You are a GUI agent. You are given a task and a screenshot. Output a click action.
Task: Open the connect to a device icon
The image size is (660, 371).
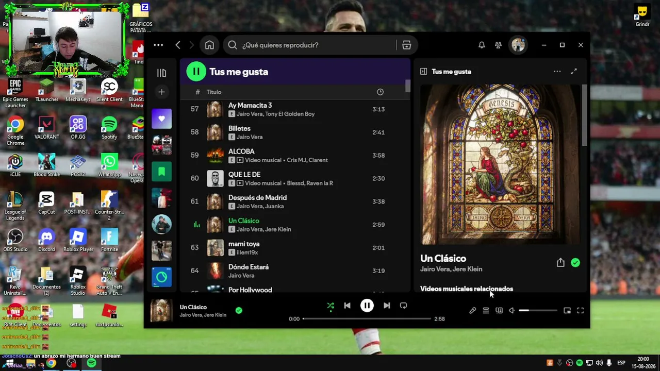point(499,311)
